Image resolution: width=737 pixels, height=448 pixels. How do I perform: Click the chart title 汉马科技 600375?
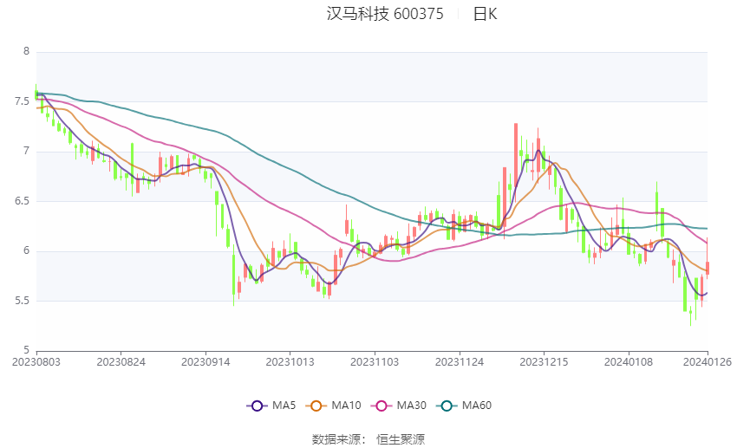pyautogui.click(x=385, y=14)
